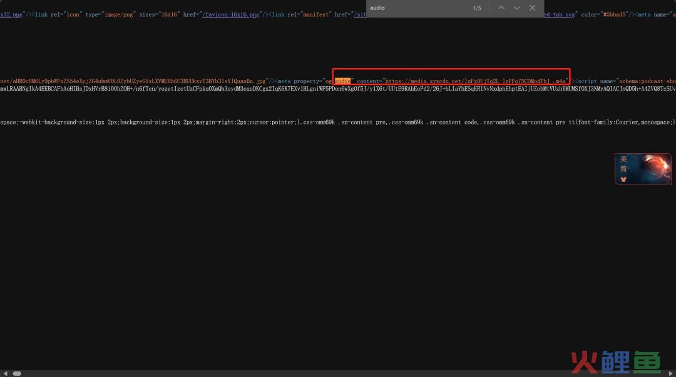This screenshot has height=377, width=676.
Task: Click the "16x16" sizes attribute value
Action: (170, 14)
